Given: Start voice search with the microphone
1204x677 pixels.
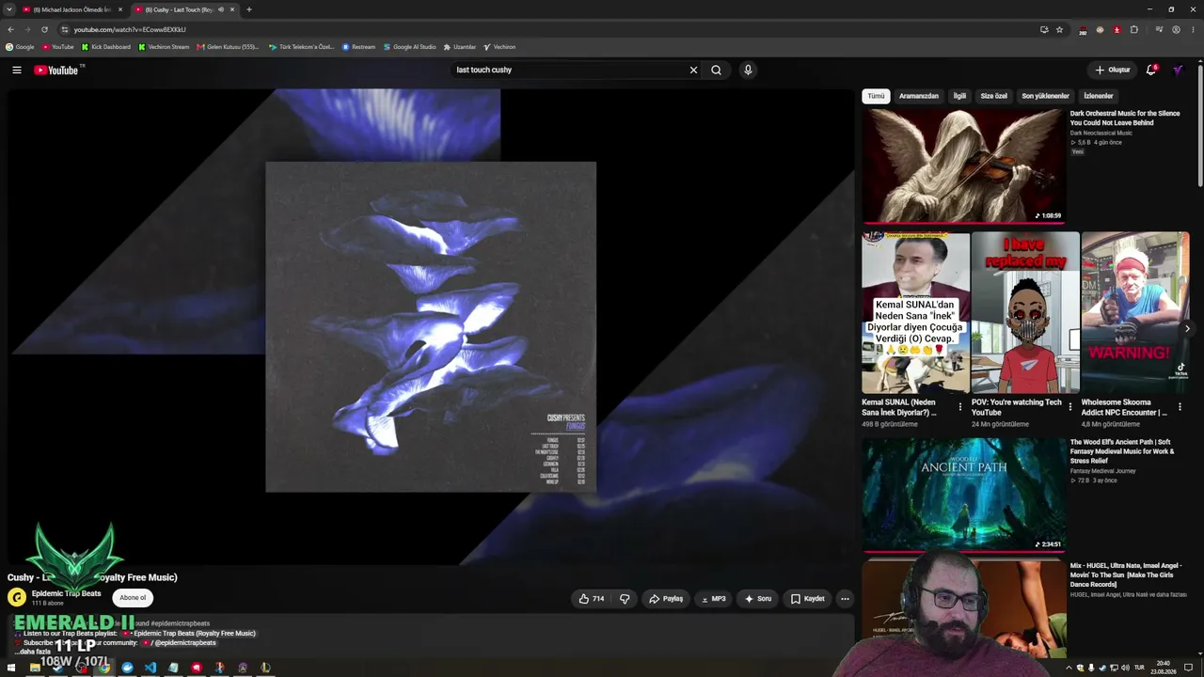Looking at the screenshot, I should tap(748, 70).
